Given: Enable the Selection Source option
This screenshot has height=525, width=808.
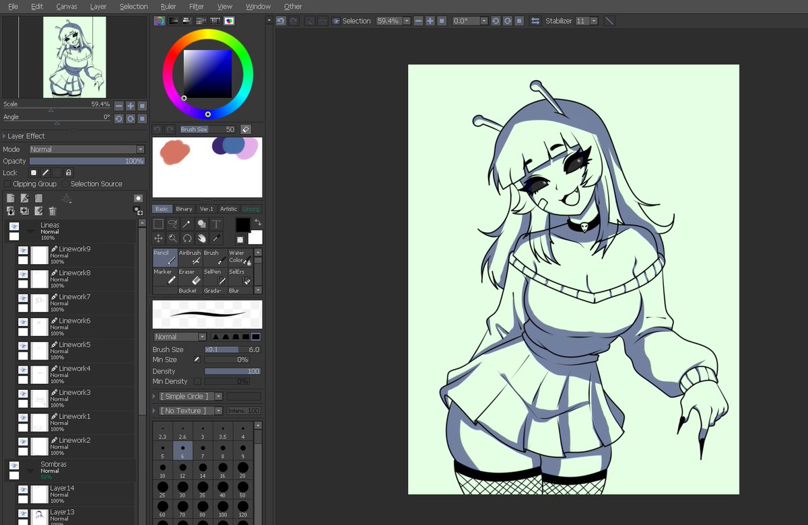Looking at the screenshot, I should tap(65, 184).
